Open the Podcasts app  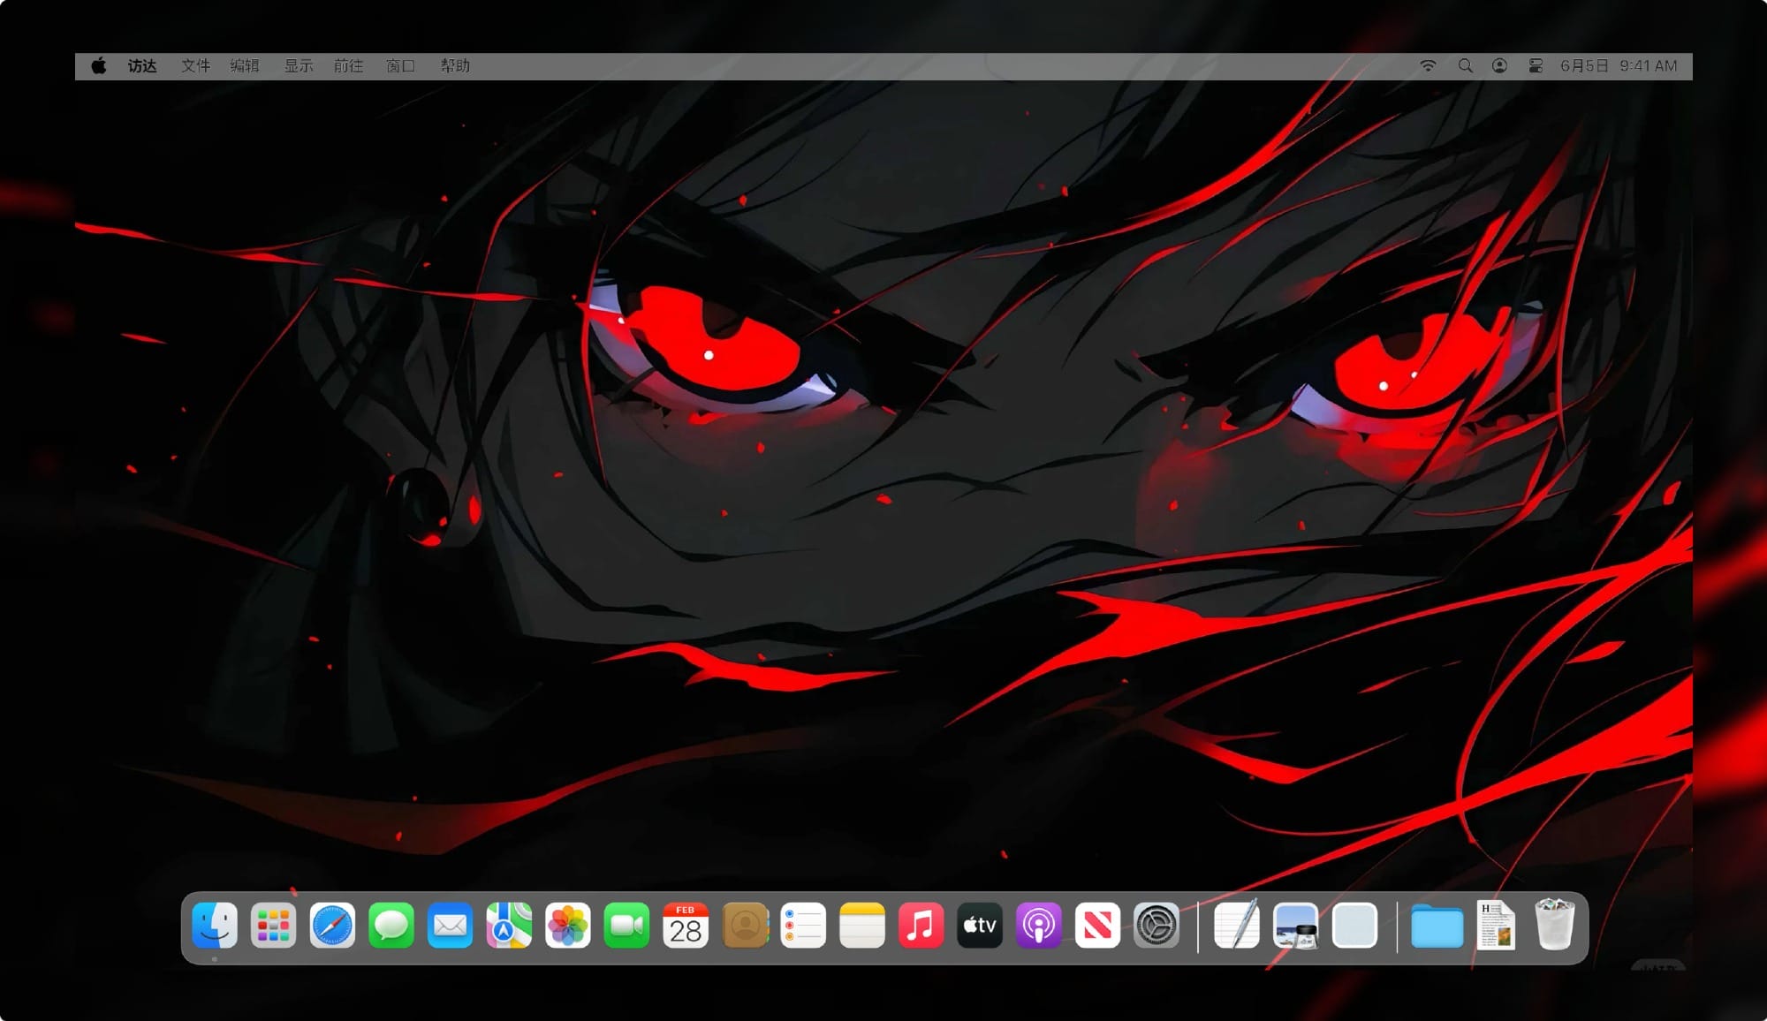point(1039,926)
